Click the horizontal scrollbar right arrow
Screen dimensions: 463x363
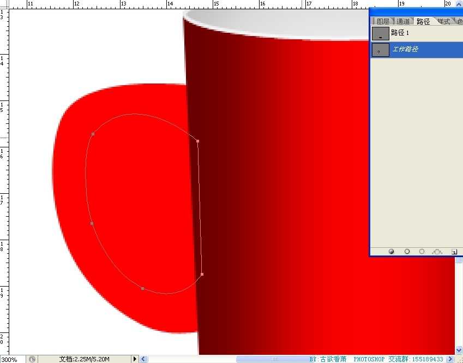pos(450,359)
